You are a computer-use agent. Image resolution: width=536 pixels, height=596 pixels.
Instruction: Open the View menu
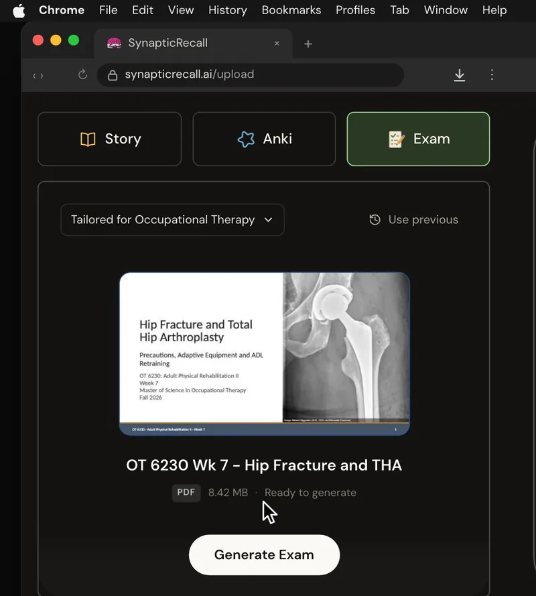click(181, 10)
